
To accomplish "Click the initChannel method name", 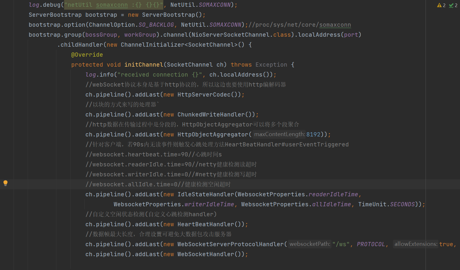I will coord(144,65).
